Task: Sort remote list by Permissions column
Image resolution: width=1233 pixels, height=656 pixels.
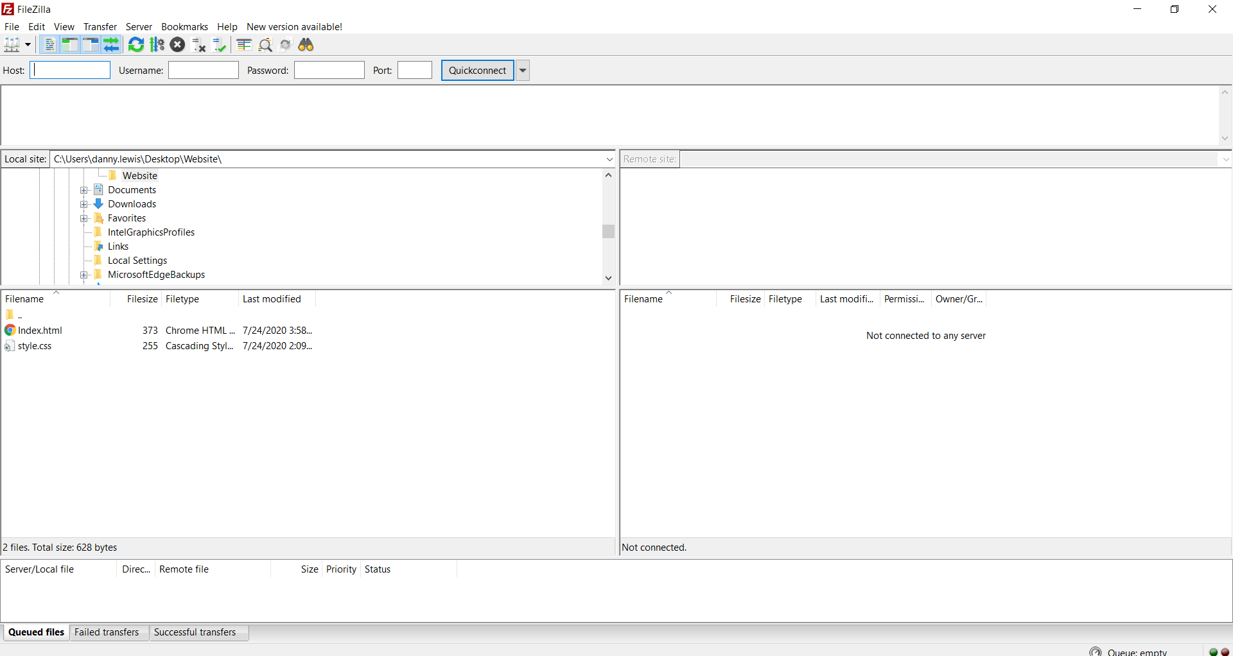Action: [905, 299]
